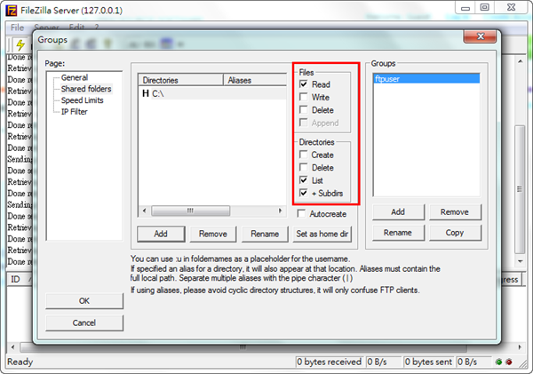This screenshot has width=533, height=374.
Task: Enable the Autocreate checkbox
Action: click(301, 213)
